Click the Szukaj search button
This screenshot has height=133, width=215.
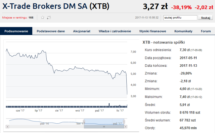[205, 18]
